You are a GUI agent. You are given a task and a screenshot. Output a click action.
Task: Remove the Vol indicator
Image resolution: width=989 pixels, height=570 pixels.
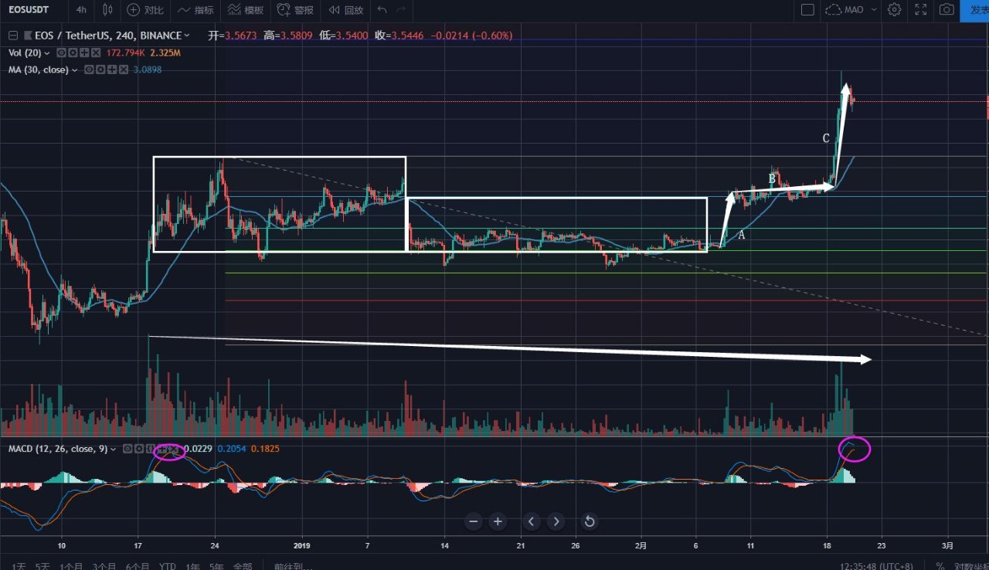pos(96,53)
